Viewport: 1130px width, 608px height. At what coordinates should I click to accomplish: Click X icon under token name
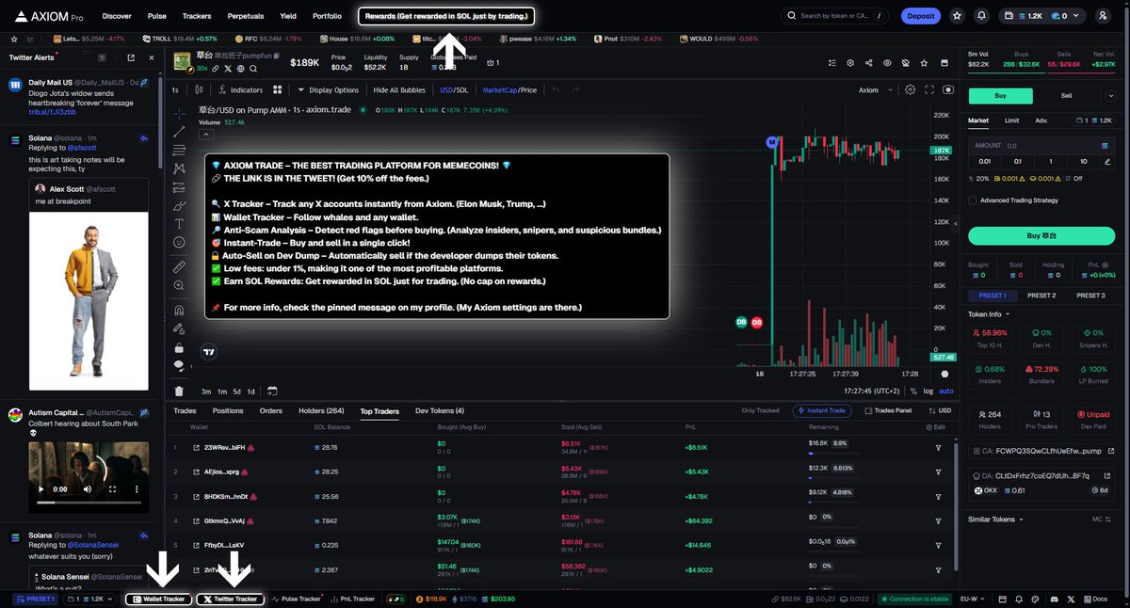[x=227, y=69]
